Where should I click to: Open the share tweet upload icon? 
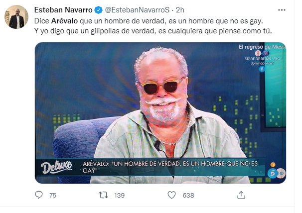(241, 195)
